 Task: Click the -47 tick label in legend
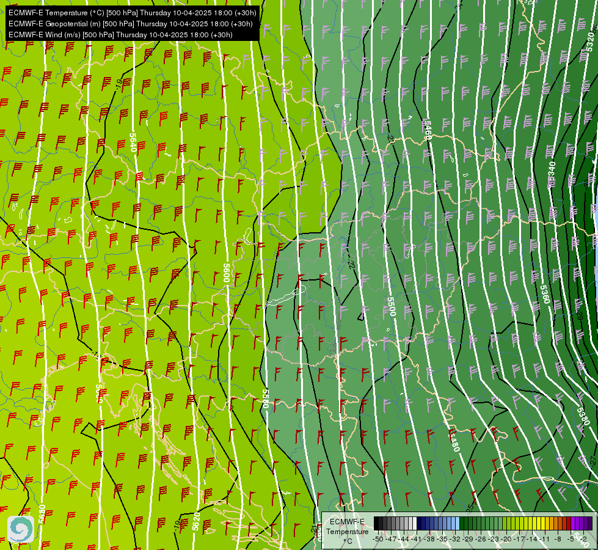click(x=391, y=540)
